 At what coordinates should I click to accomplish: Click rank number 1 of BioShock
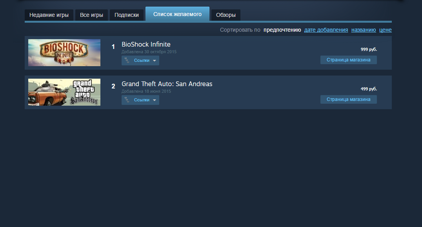pyautogui.click(x=113, y=47)
